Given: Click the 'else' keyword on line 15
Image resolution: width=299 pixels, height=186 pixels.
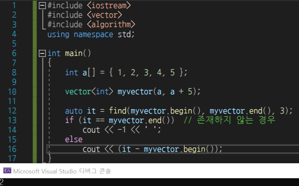Looking at the screenshot, I should pos(74,139).
